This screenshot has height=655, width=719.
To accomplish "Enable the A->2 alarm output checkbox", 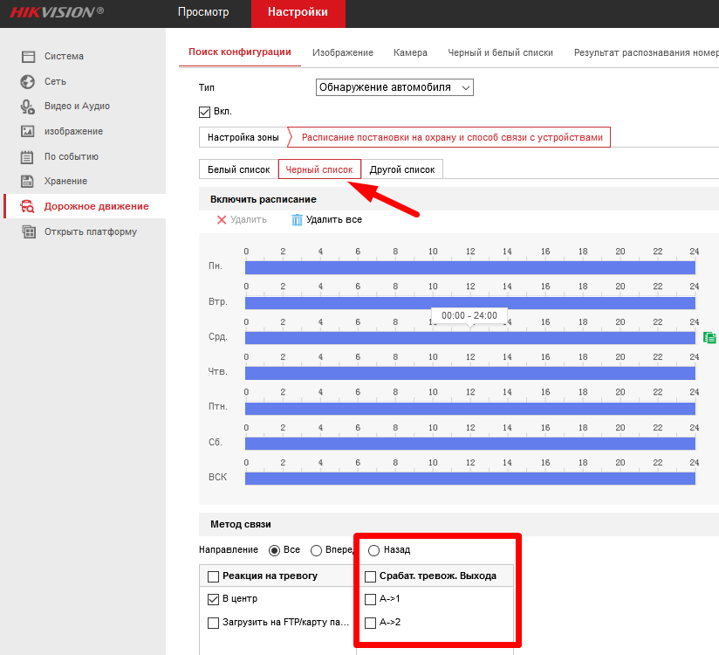I will 370,623.
